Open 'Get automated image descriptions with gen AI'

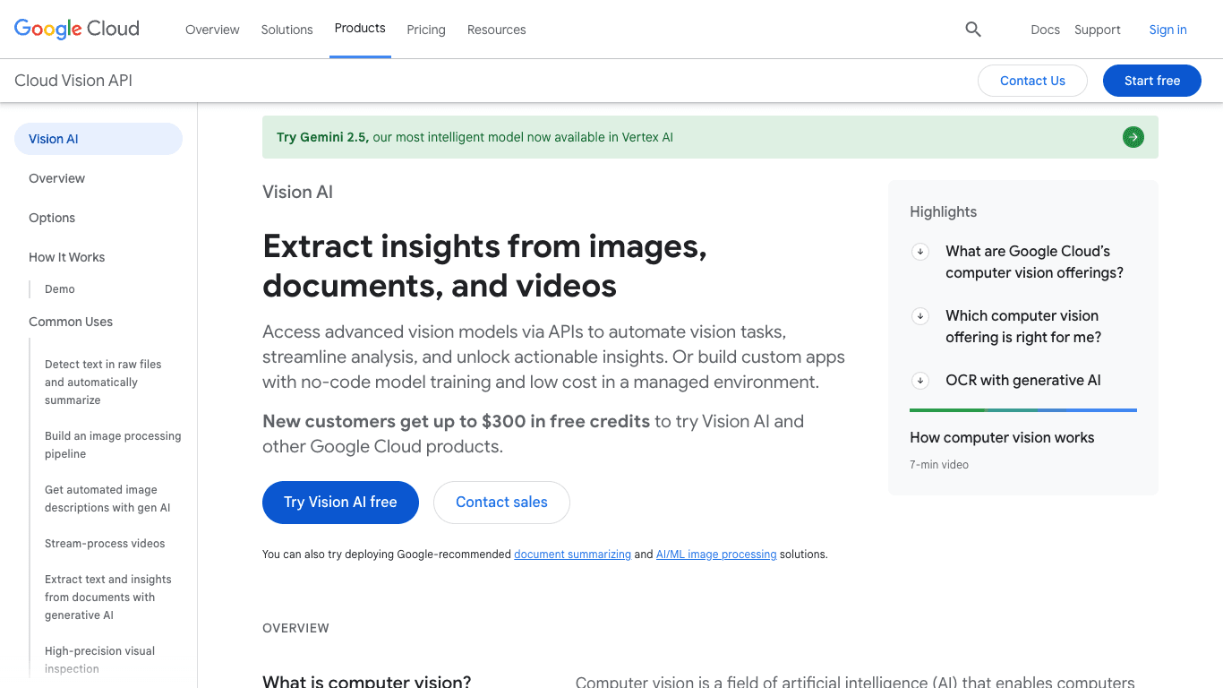(107, 499)
